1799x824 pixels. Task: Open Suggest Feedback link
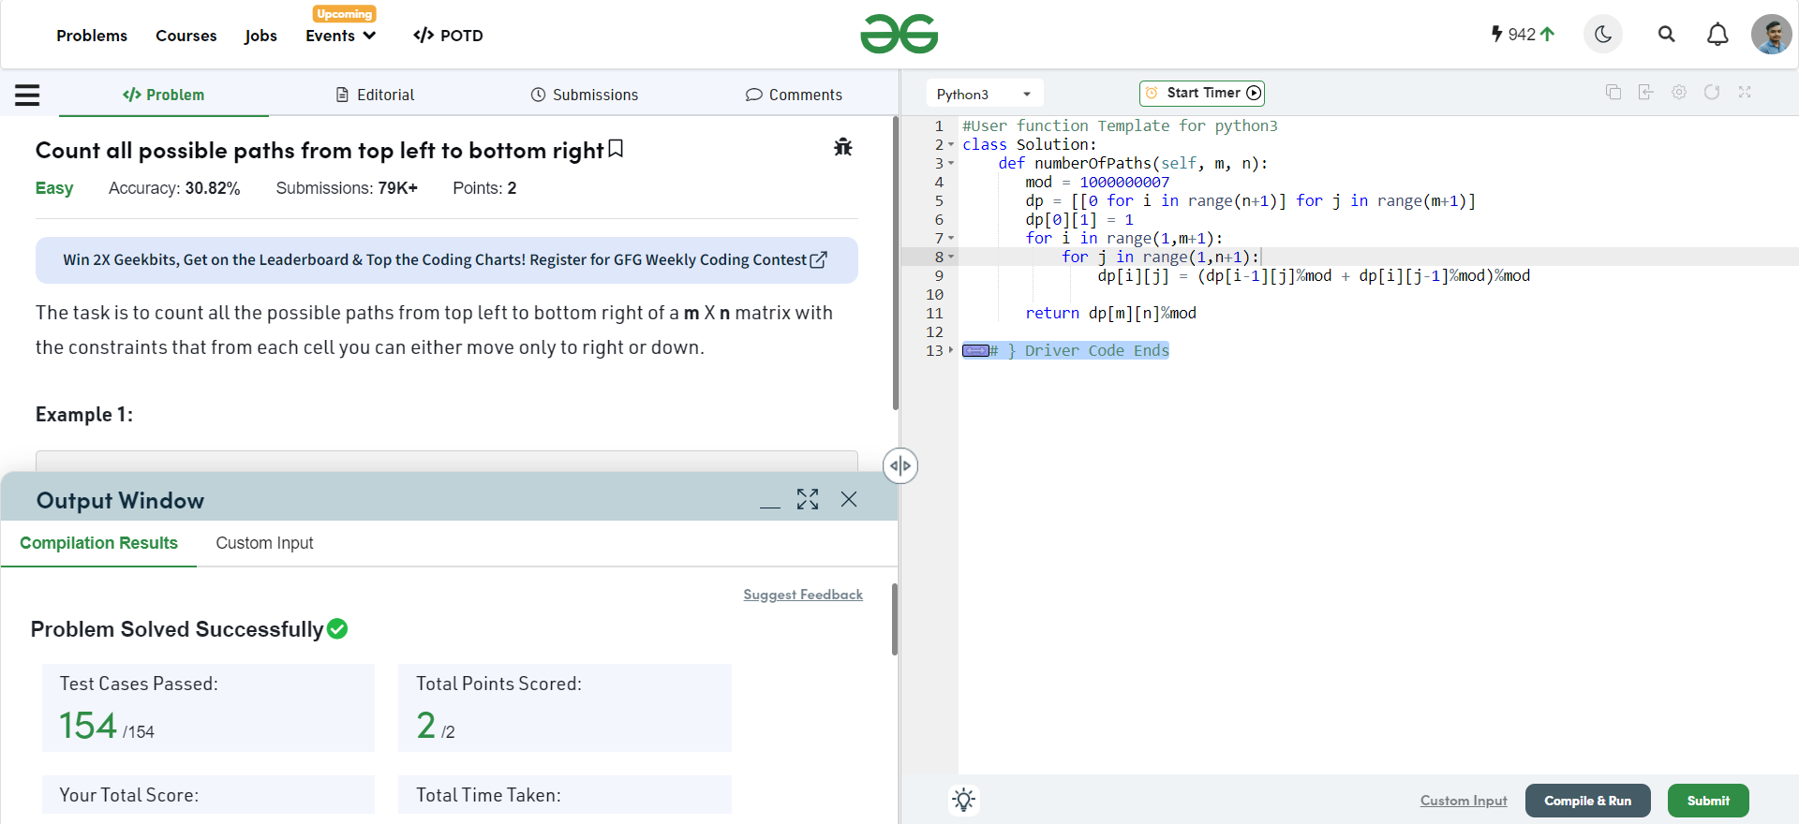[803, 595]
